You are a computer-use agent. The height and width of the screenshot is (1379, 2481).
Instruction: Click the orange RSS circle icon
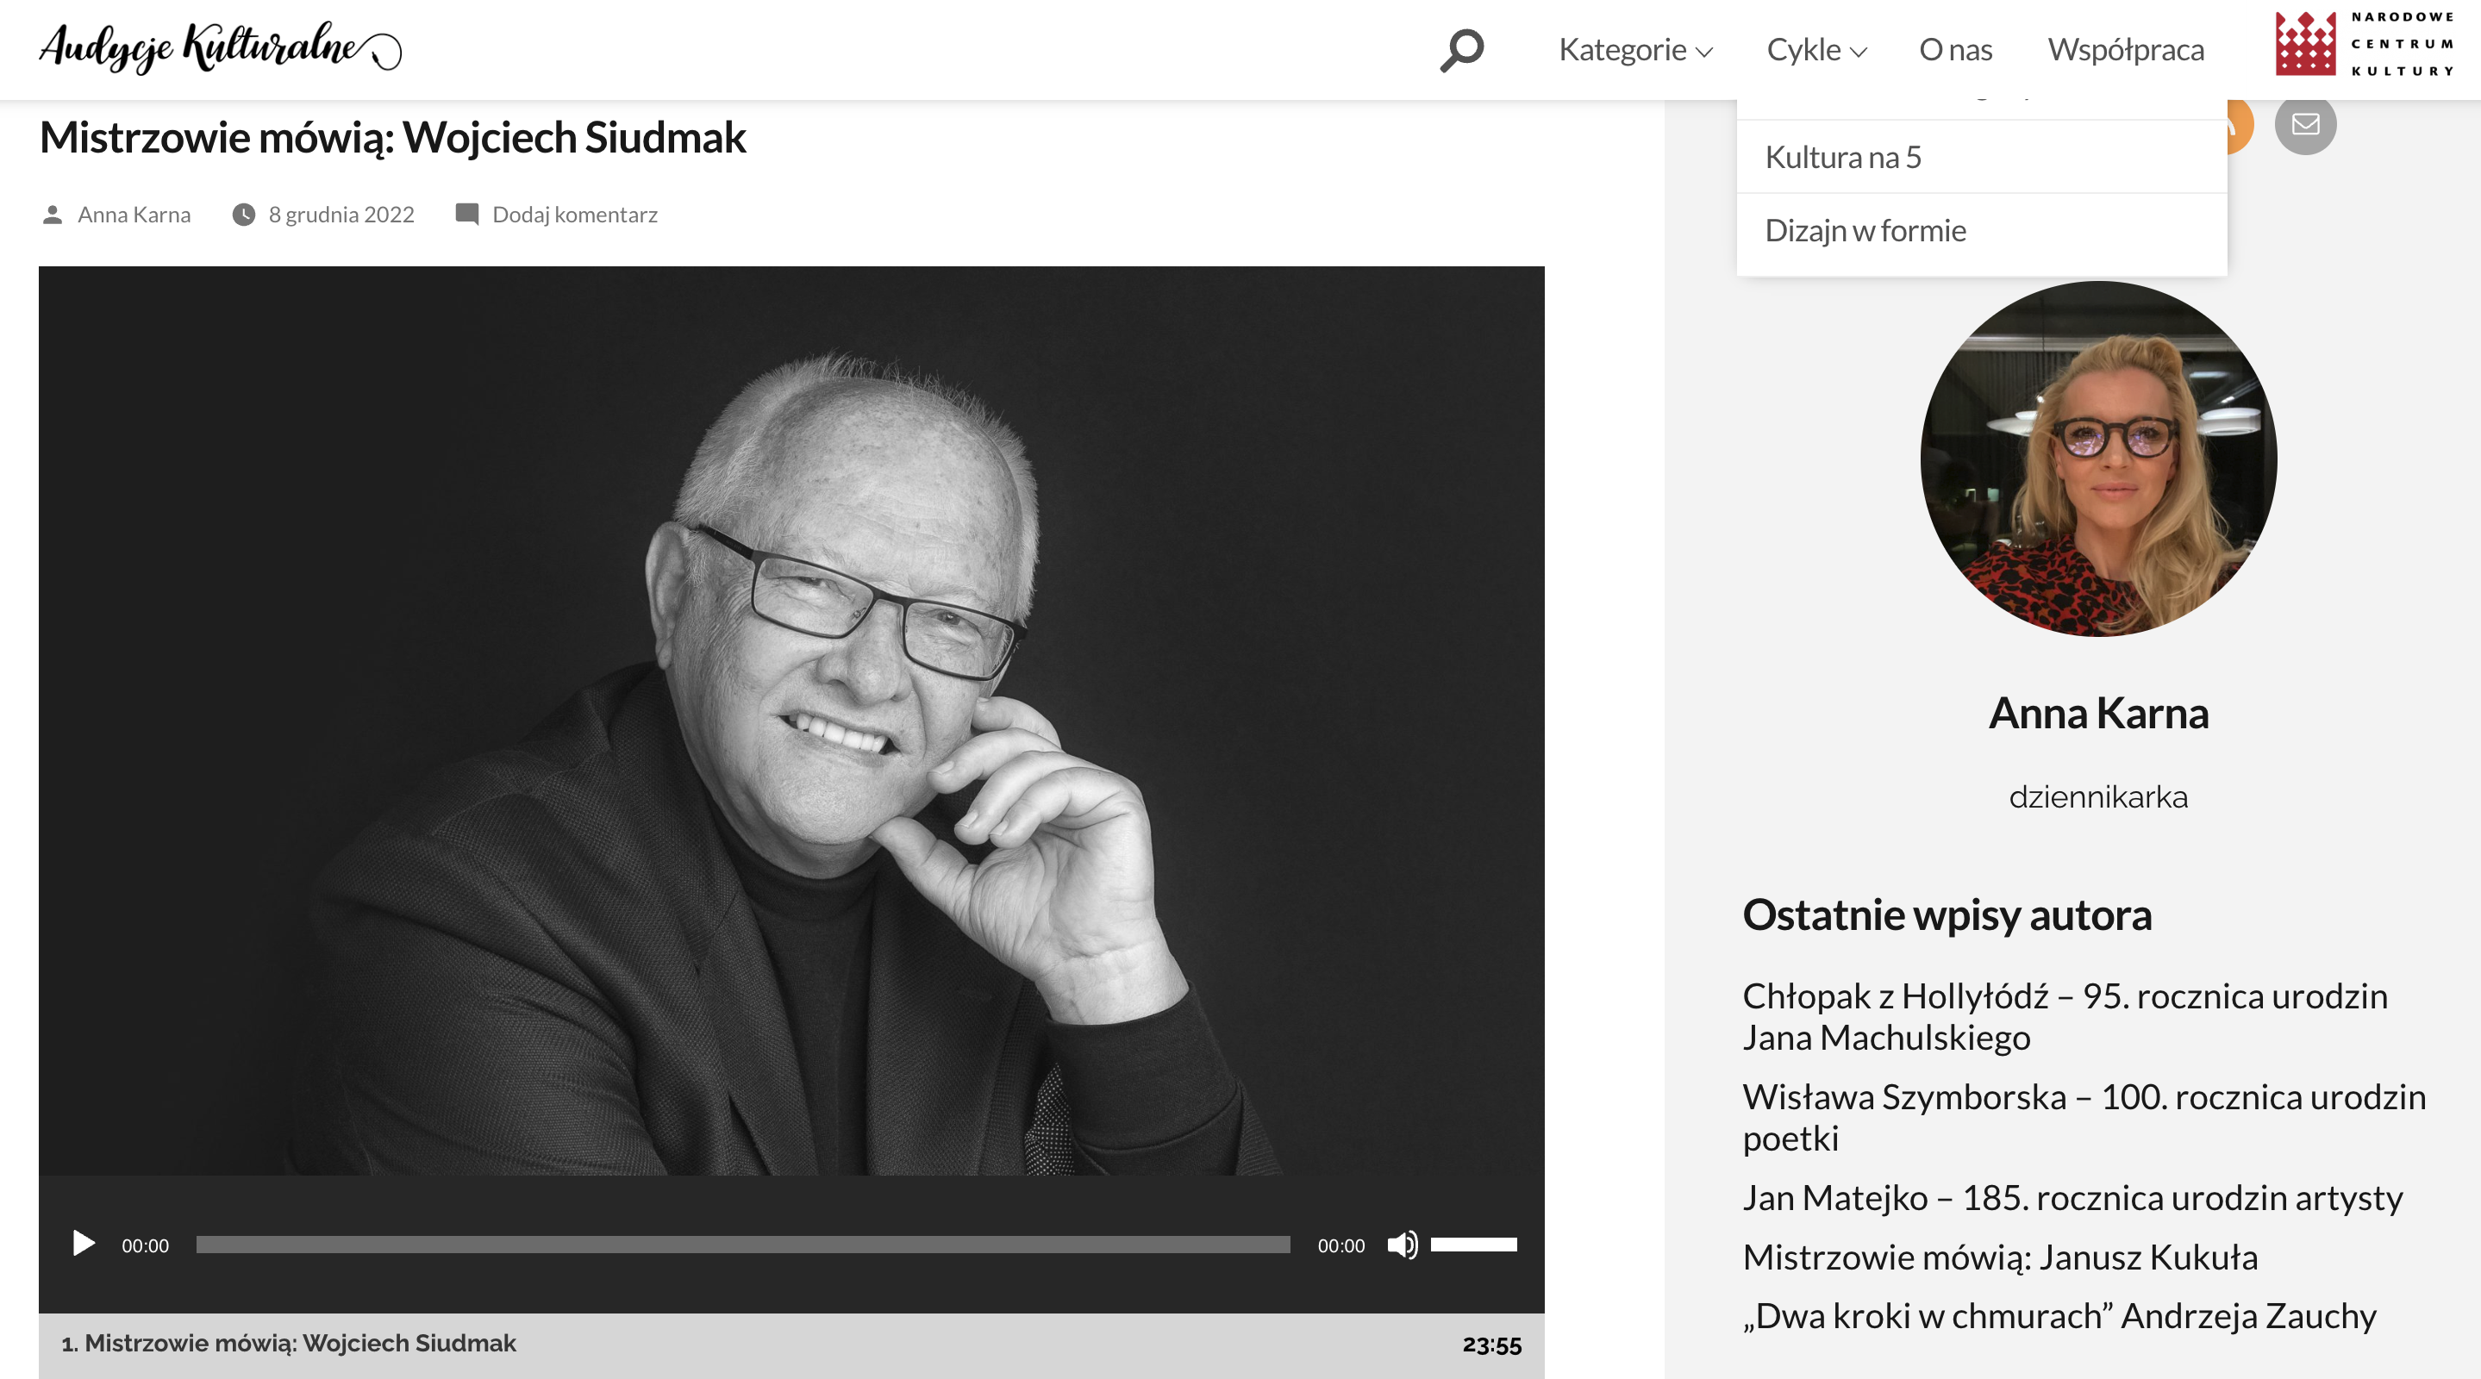(x=2240, y=127)
